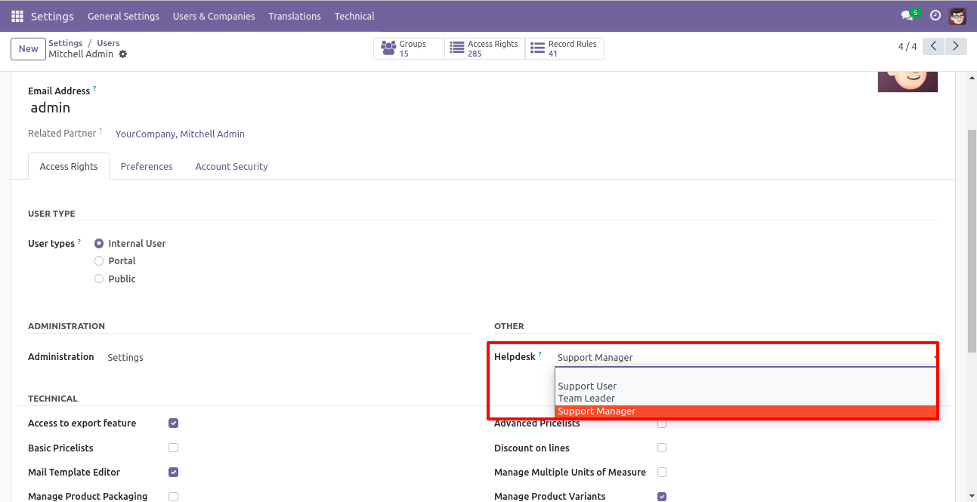
Task: Go to next record arrow
Action: point(957,47)
